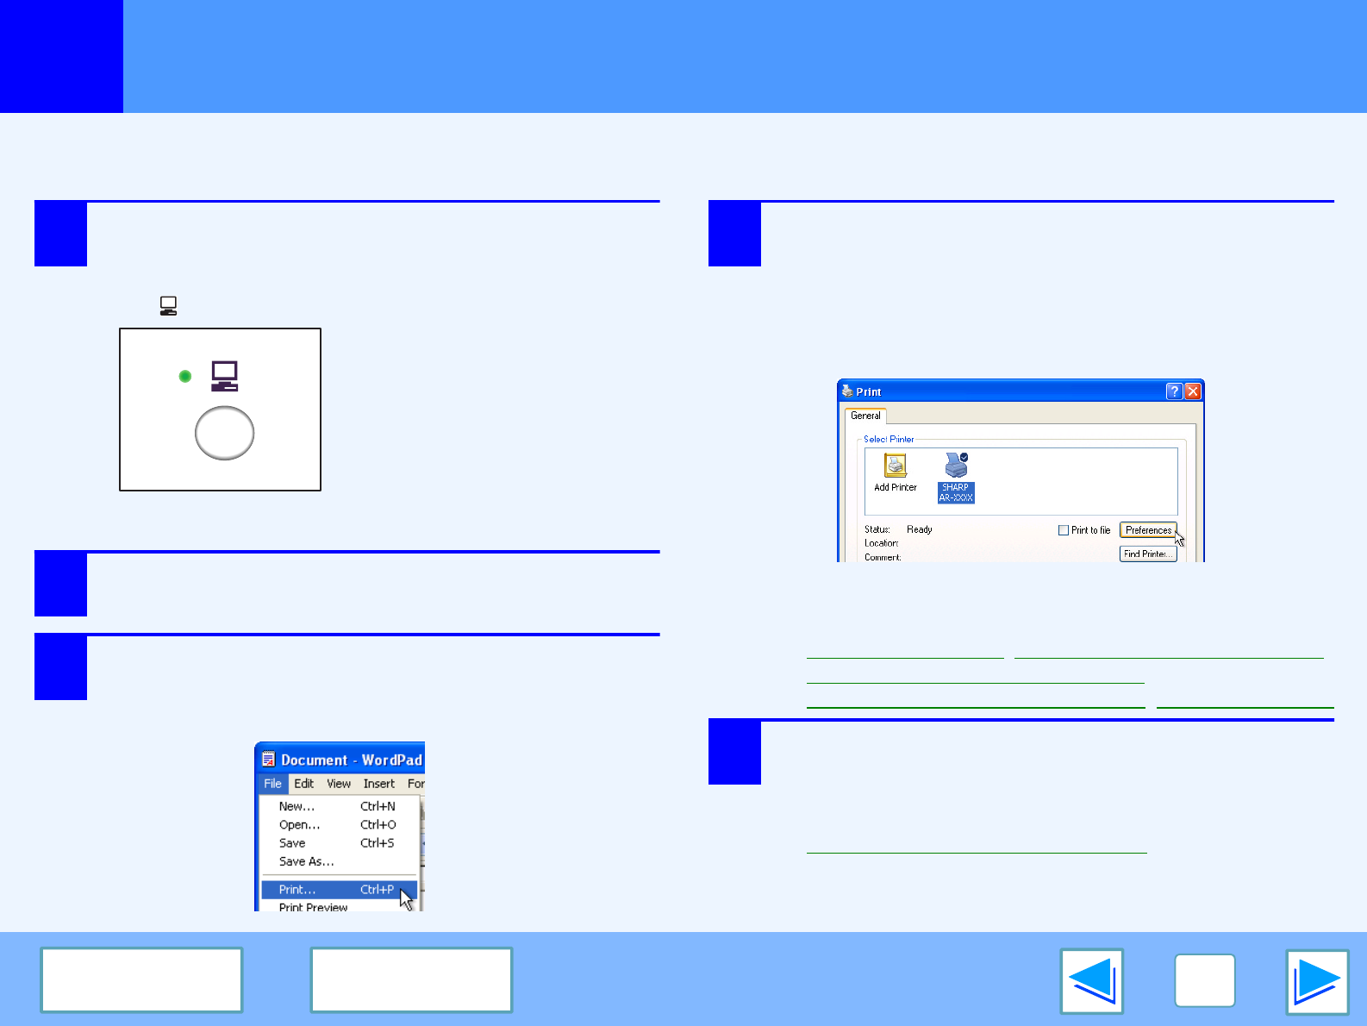The width and height of the screenshot is (1367, 1026).
Task: Open the View menu in WordPad
Action: (x=339, y=784)
